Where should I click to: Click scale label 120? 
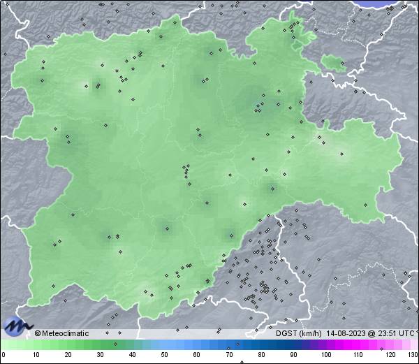pyautogui.click(x=390, y=355)
